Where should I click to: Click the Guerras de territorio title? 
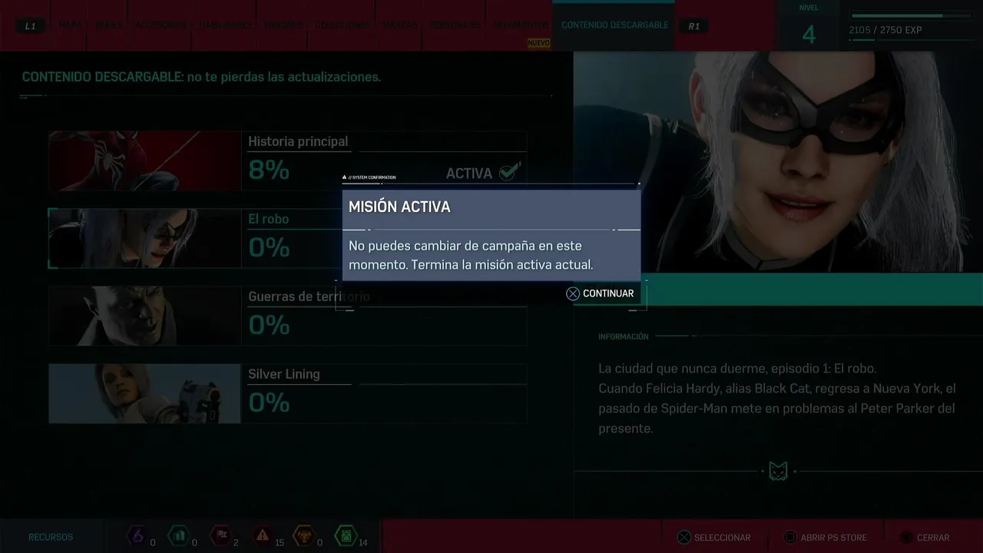coord(309,296)
